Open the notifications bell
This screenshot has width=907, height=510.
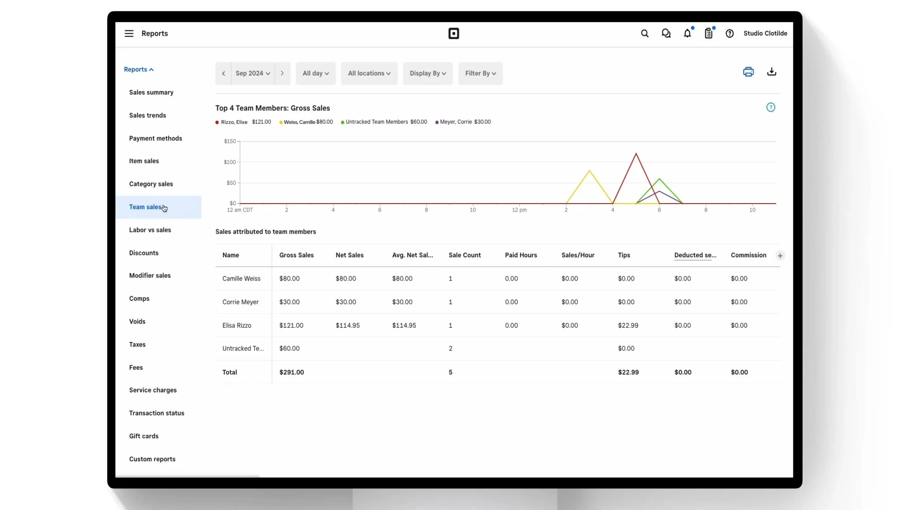coord(687,34)
